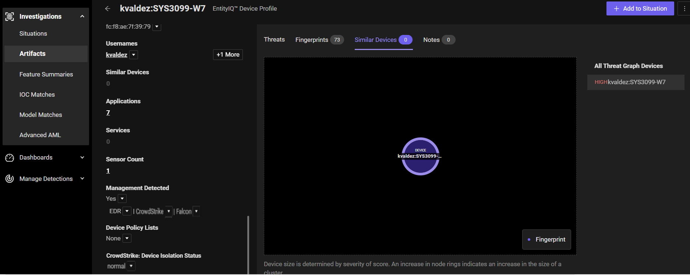Open the vertical three-dot more menu

[x=684, y=8]
